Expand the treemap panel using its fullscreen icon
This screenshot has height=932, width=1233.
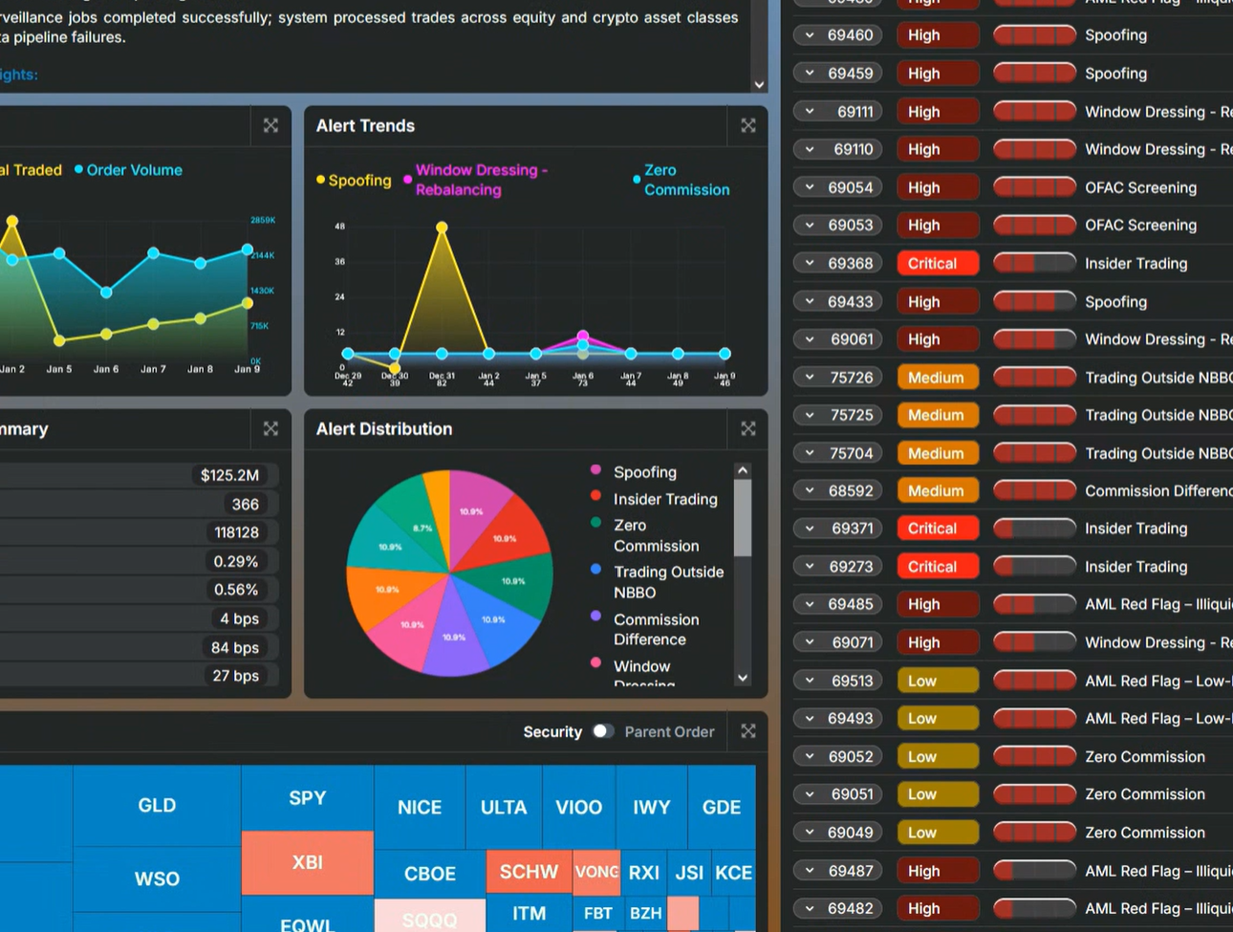[747, 731]
